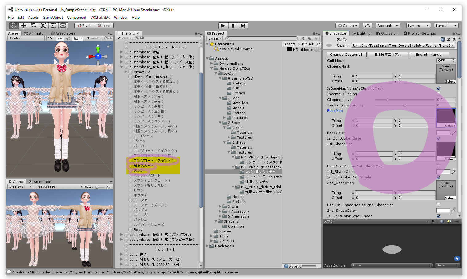
Task: Select the Rect transform tool
Action: pyautogui.click(x=53, y=26)
